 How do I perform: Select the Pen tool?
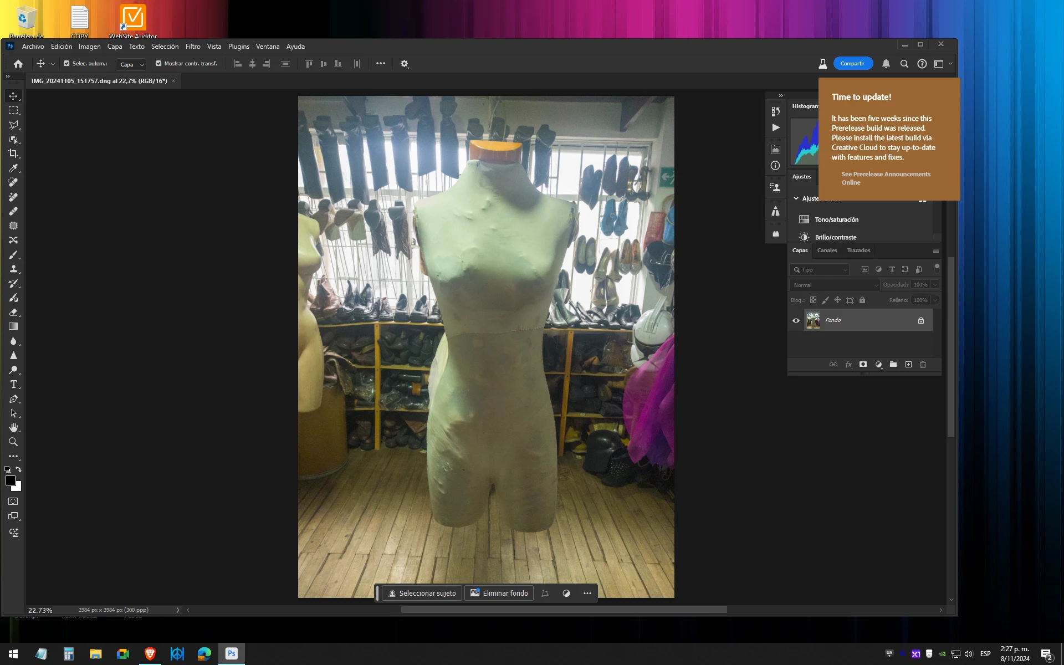point(13,399)
